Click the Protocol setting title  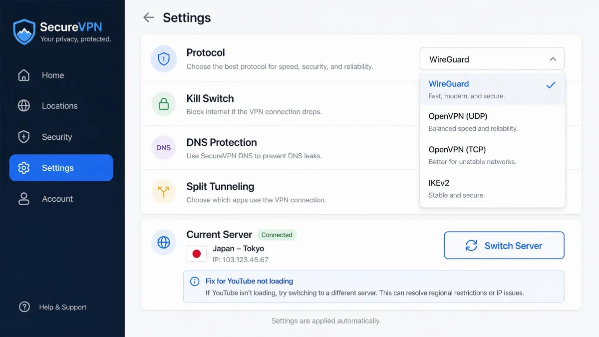click(x=206, y=52)
